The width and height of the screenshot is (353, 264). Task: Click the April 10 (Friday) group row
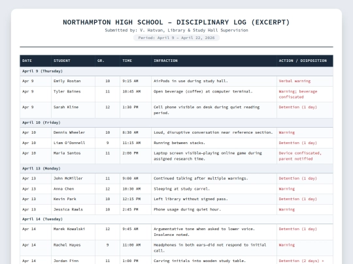[176, 123]
